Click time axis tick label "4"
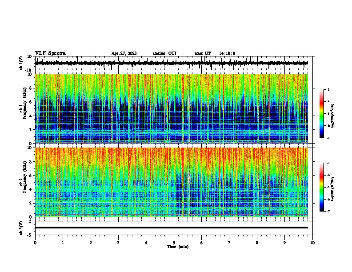Image resolution: width=352 pixels, height=272 pixels. 146,243
